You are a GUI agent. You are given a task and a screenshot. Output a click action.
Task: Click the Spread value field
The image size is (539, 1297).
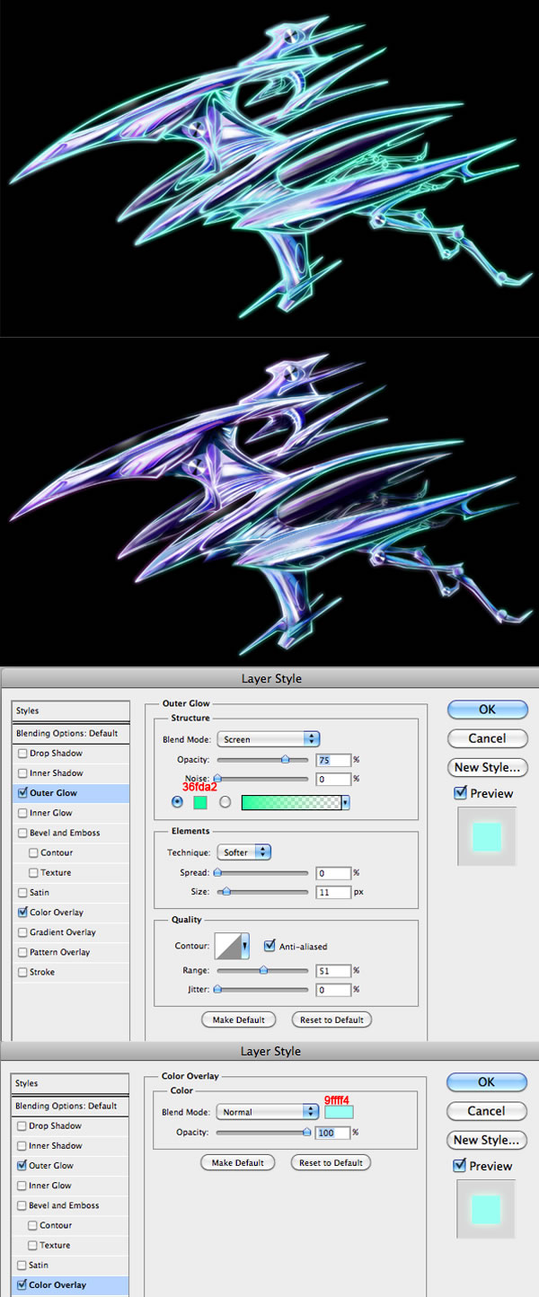(x=332, y=872)
